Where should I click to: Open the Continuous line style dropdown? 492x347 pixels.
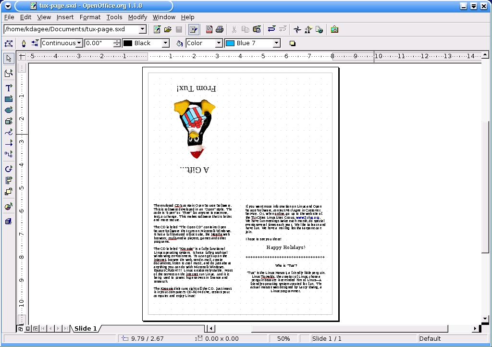pos(80,43)
